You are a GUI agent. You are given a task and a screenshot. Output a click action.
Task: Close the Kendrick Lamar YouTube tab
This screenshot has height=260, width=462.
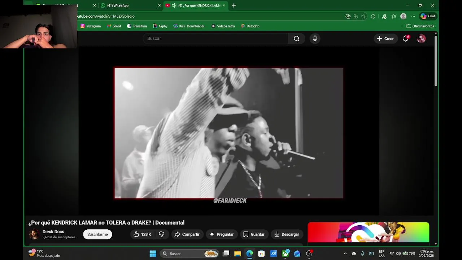coord(224,5)
